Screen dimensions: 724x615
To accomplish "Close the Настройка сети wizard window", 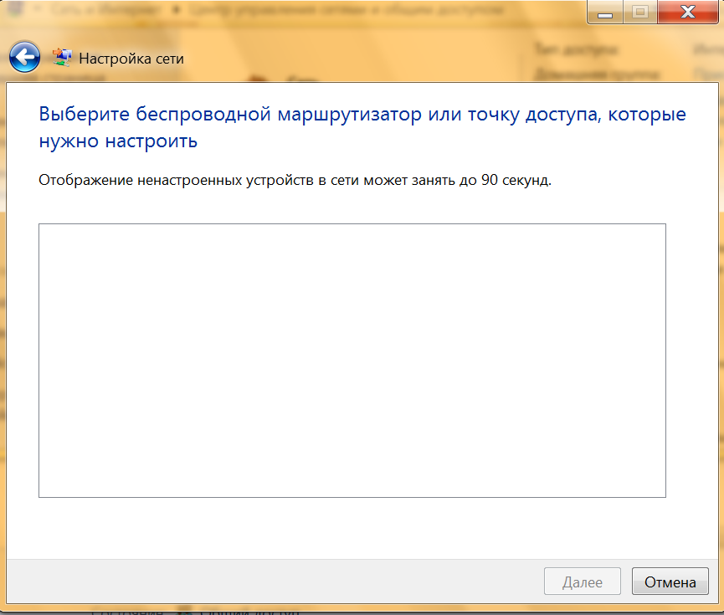I will [688, 12].
